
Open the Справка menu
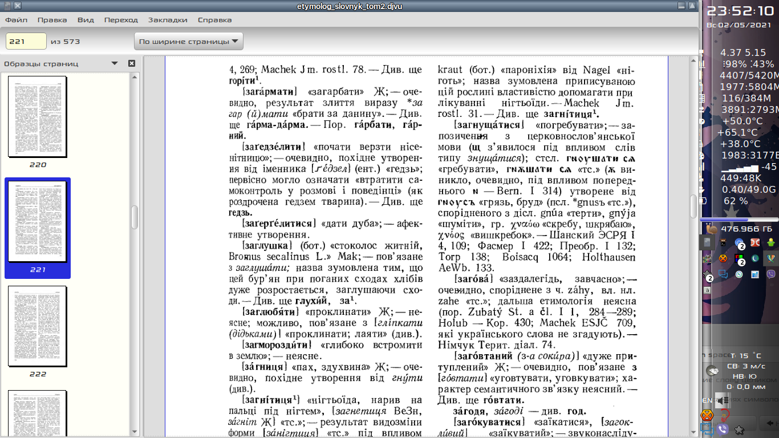[214, 19]
